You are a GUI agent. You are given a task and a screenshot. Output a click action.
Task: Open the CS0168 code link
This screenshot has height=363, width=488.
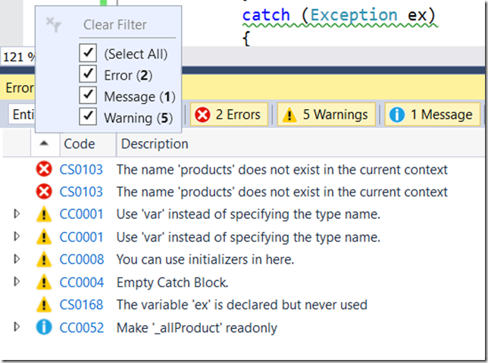pyautogui.click(x=81, y=305)
